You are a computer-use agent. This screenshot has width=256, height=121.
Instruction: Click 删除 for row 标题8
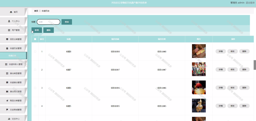click(x=244, y=51)
